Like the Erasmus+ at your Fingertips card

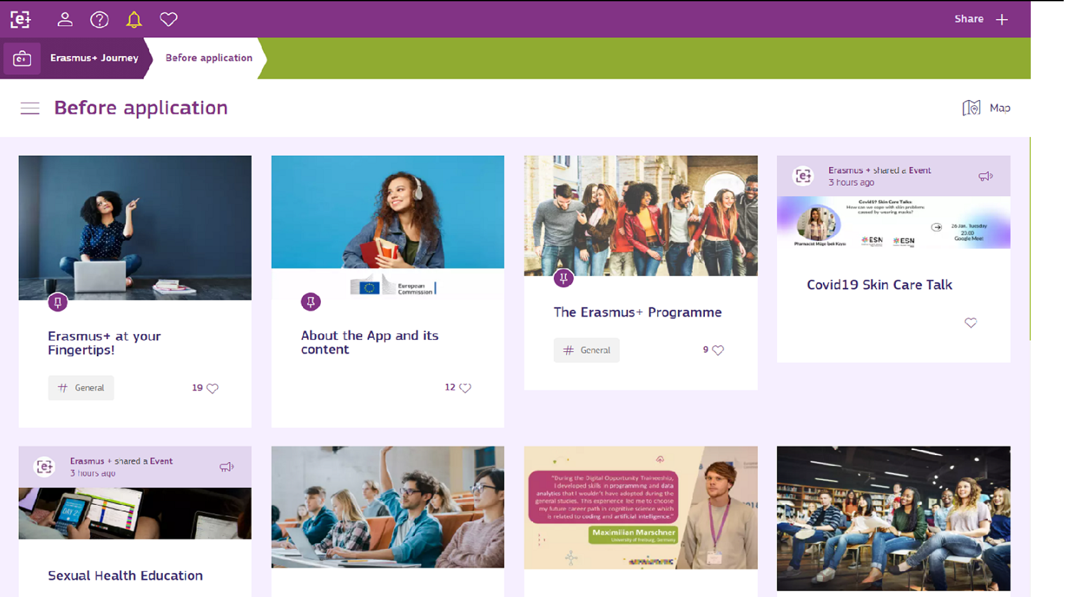(x=212, y=388)
